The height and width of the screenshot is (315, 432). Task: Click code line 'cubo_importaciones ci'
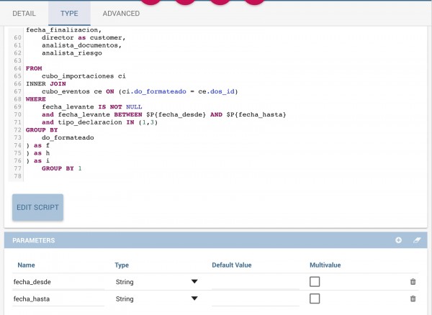(x=84, y=76)
